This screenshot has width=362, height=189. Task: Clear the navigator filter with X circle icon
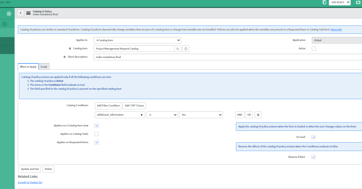tap(9, 14)
